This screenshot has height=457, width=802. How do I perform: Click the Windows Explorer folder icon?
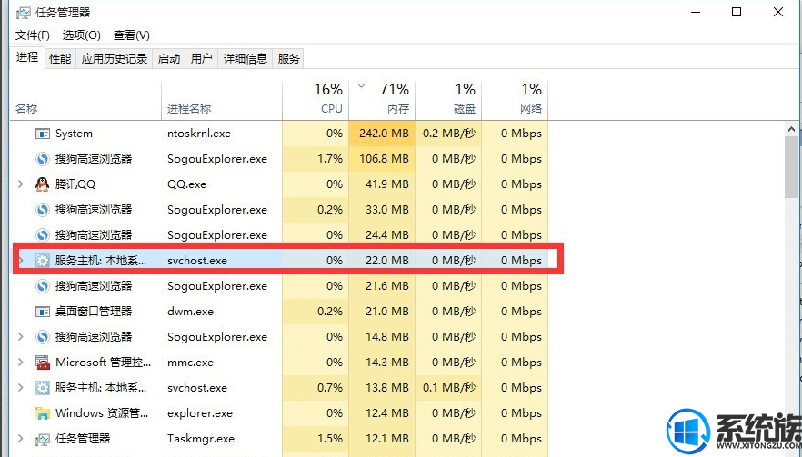click(42, 413)
